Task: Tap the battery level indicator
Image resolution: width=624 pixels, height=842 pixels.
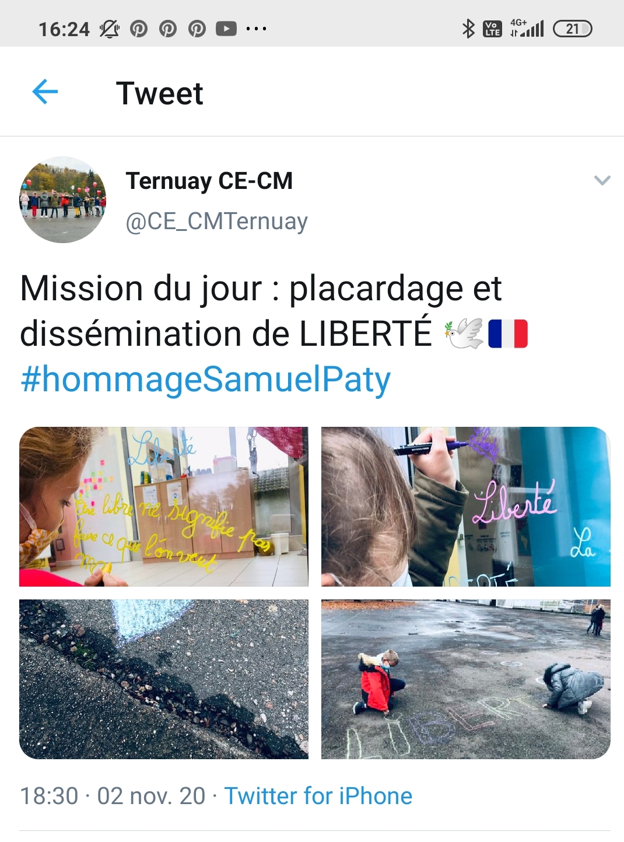Action: click(572, 29)
